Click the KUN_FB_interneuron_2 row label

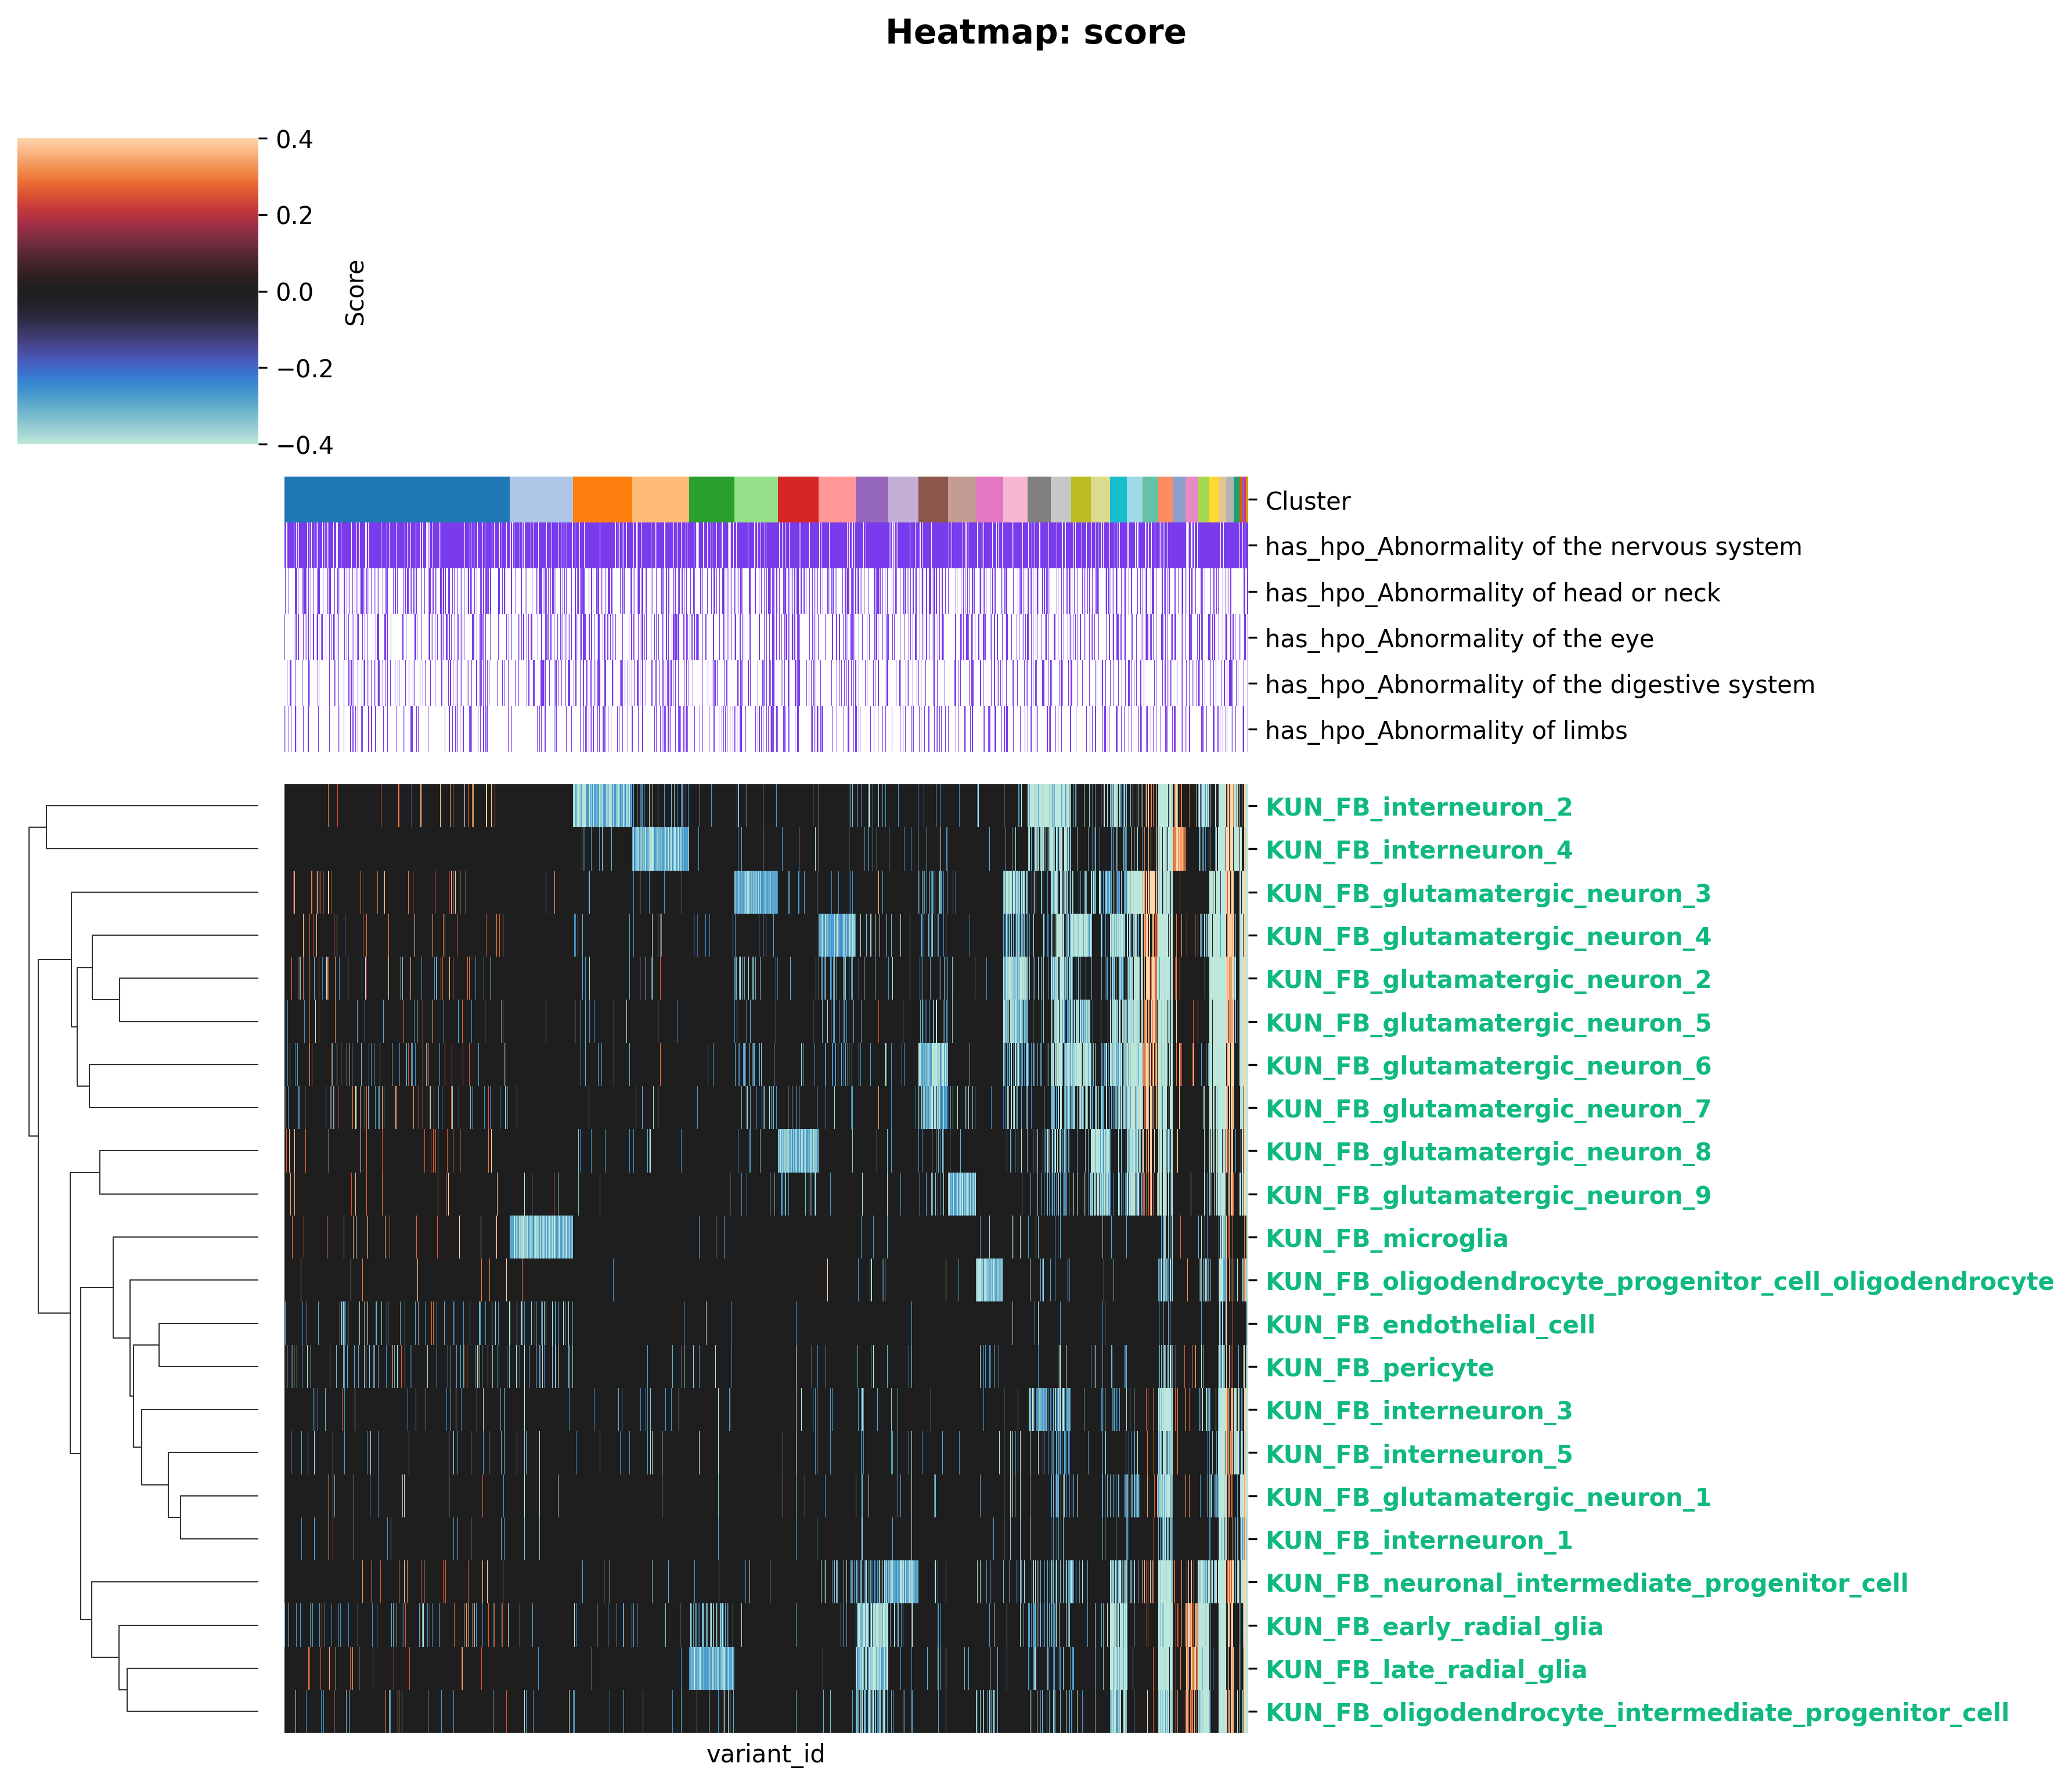click(1418, 807)
